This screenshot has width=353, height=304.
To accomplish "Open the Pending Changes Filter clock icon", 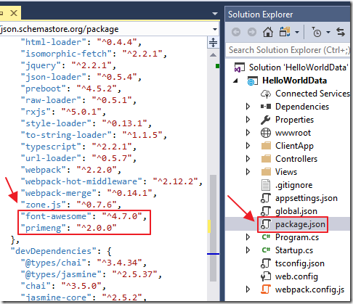I will tap(316, 32).
